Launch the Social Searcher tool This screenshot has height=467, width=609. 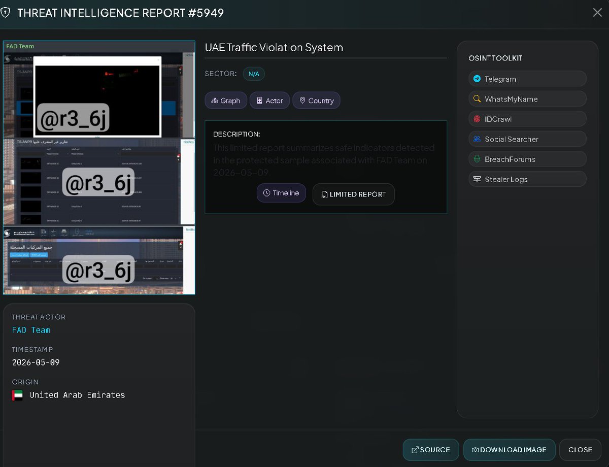coord(527,139)
